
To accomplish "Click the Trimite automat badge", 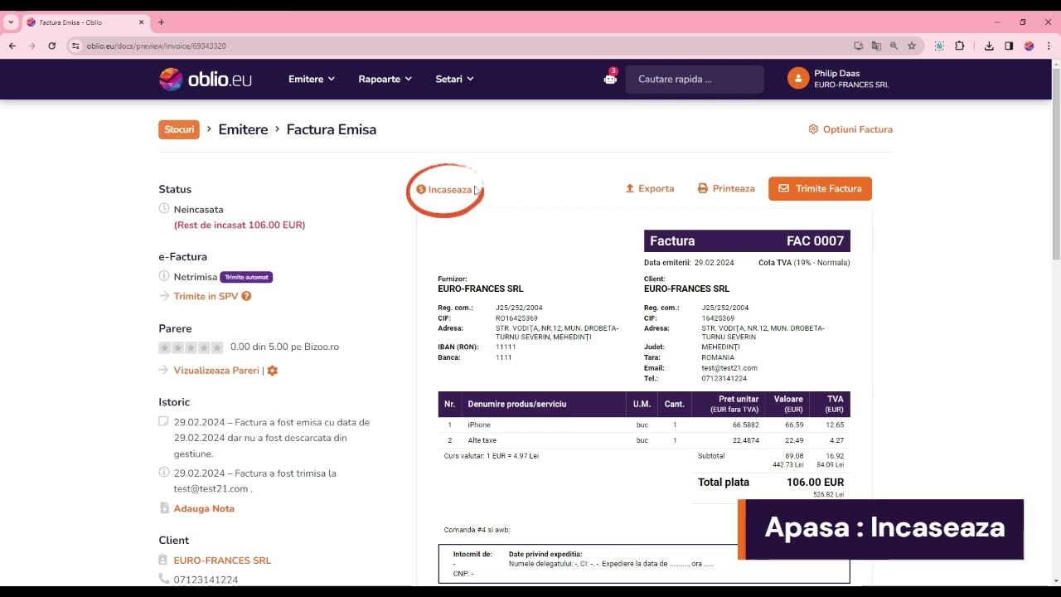I will click(x=246, y=277).
